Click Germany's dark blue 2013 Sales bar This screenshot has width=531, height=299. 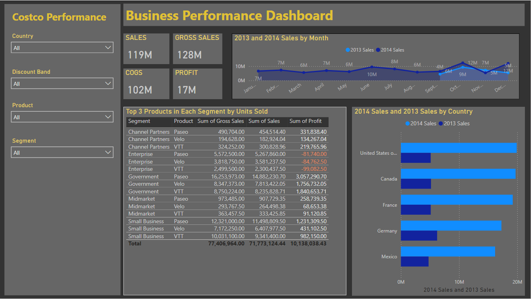[x=419, y=235]
